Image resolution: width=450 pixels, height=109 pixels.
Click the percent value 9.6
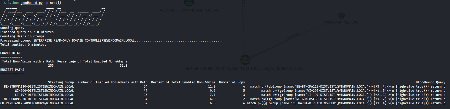click(x=213, y=91)
